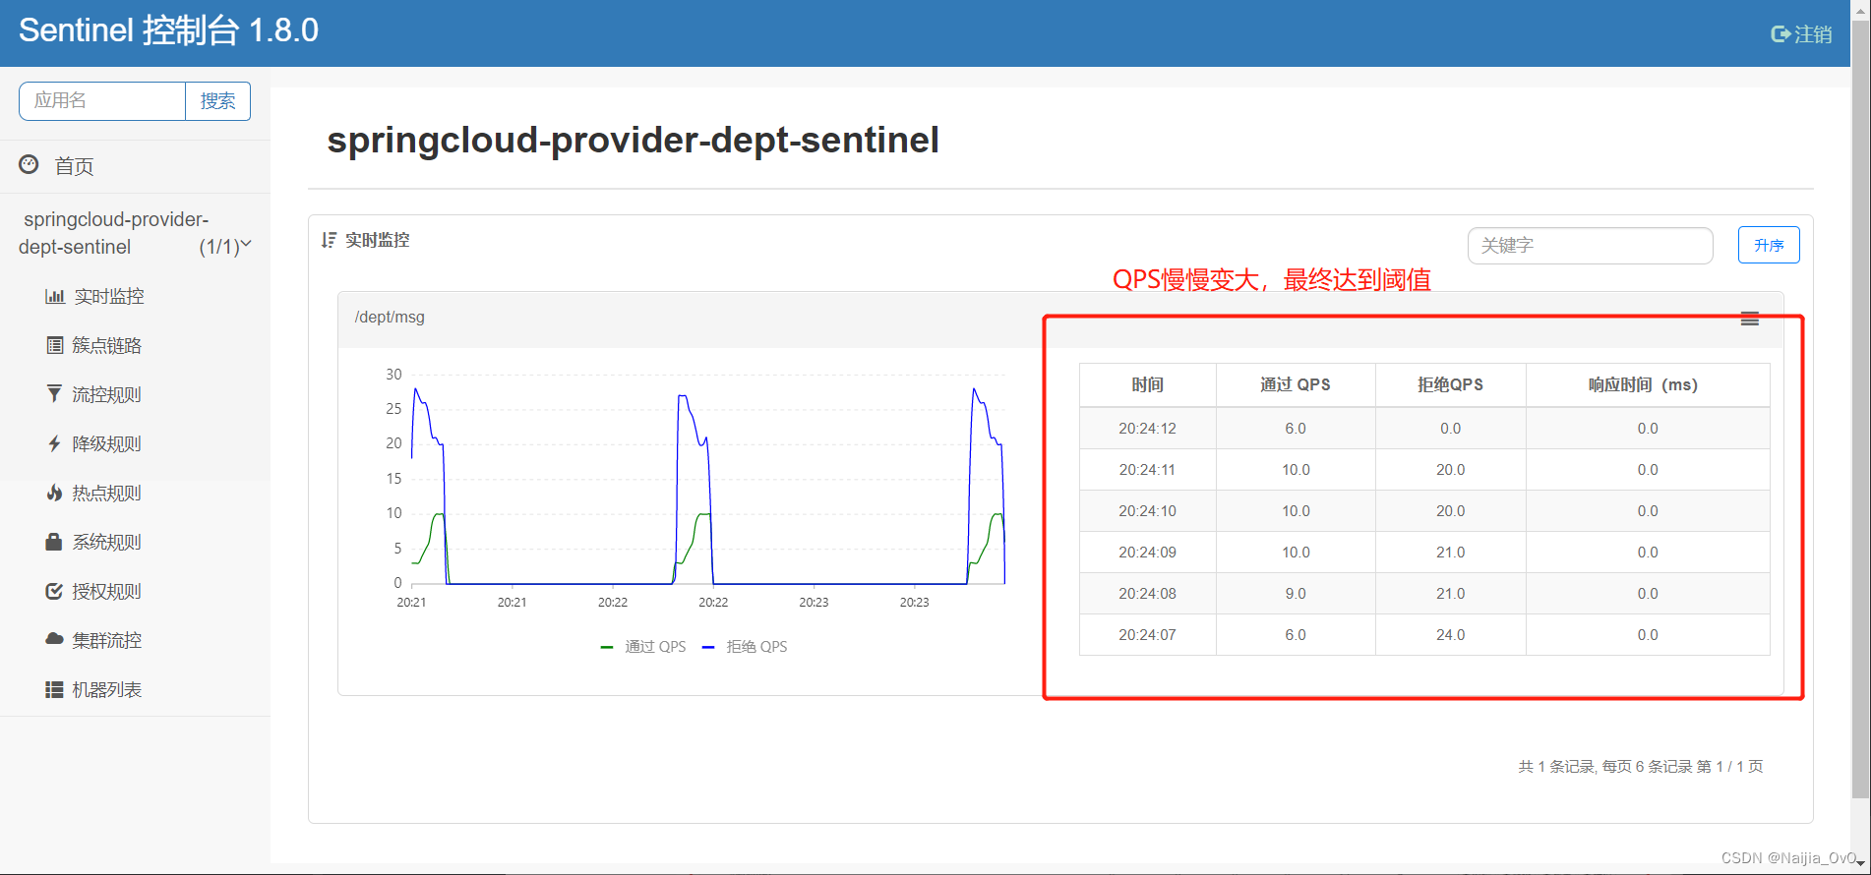Viewport: 1871px width, 875px height.
Task: Click the 簇点链路 list icon
Action: pyautogui.click(x=55, y=345)
